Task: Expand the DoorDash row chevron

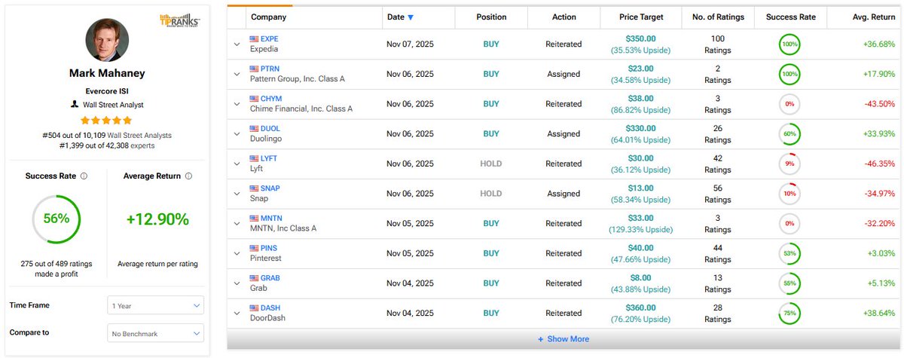Action: pos(237,314)
